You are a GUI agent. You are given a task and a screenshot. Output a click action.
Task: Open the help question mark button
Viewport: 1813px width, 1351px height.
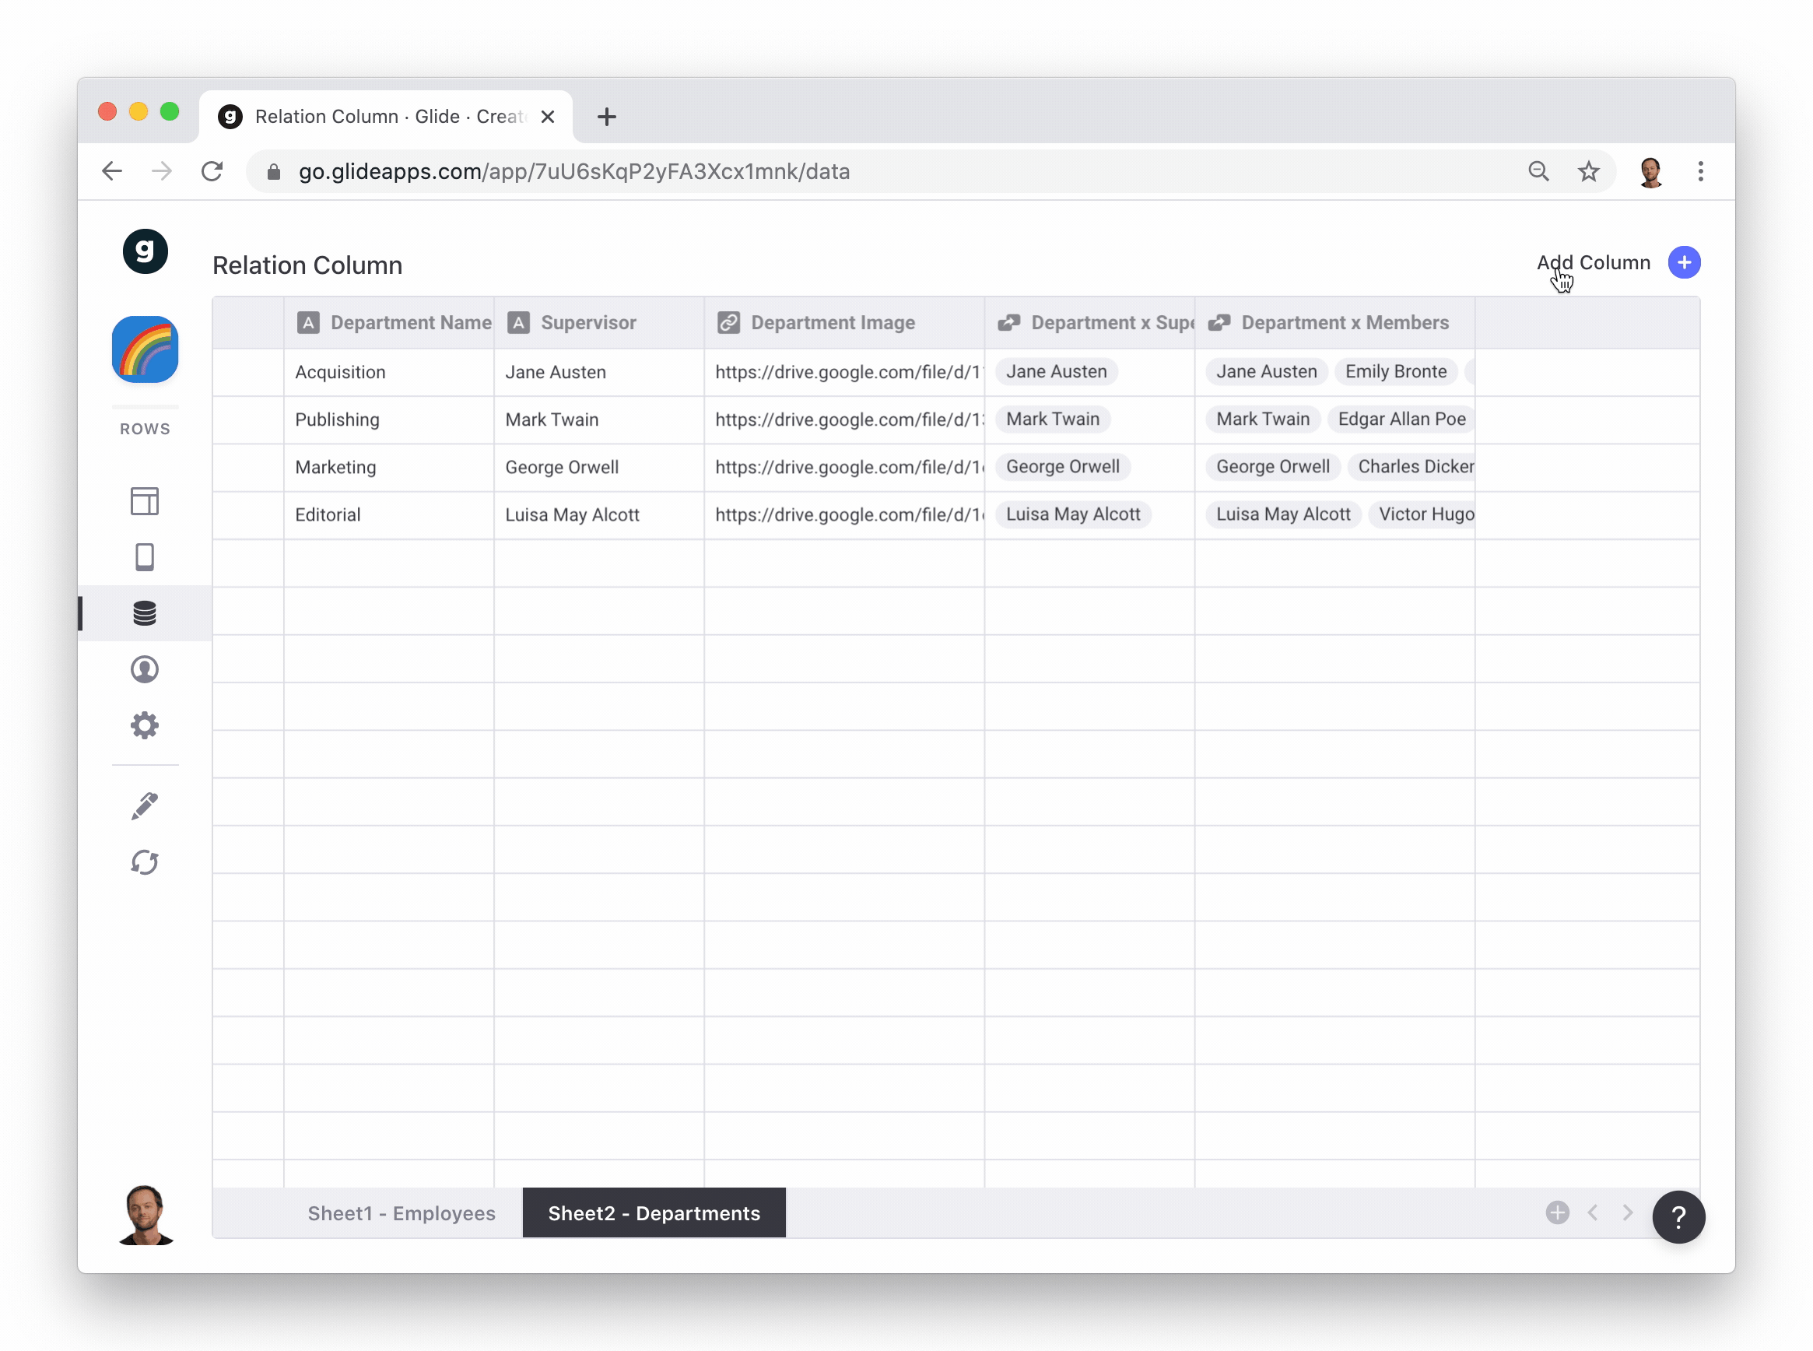click(x=1678, y=1217)
